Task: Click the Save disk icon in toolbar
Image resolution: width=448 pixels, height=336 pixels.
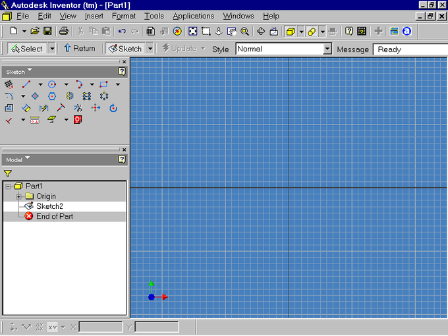Action: 47,31
